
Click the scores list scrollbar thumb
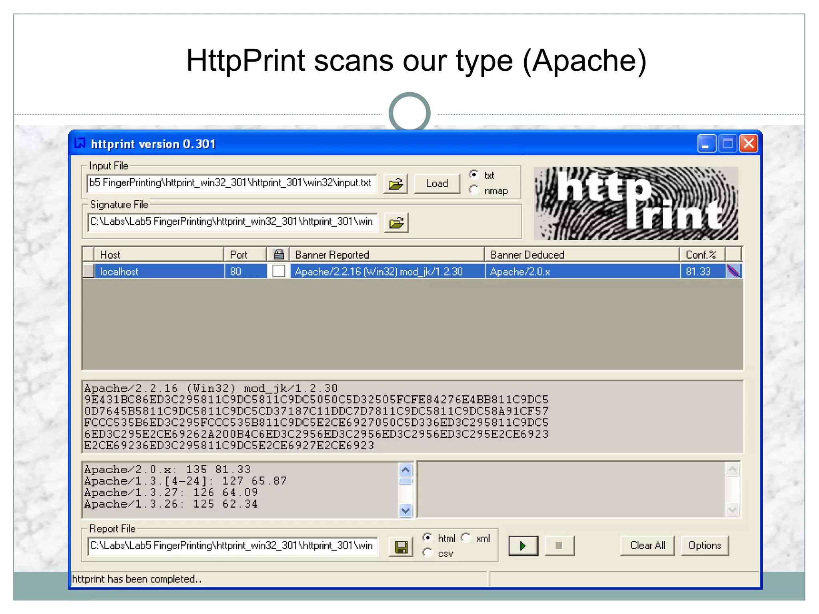coord(406,480)
